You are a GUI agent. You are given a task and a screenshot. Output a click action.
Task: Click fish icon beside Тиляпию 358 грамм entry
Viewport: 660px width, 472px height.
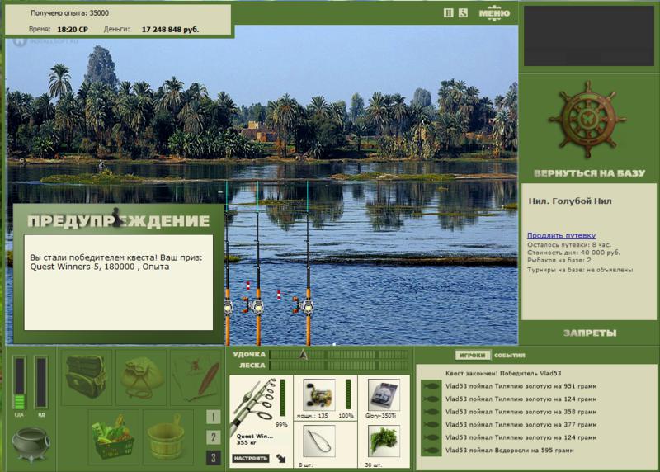[x=431, y=413]
